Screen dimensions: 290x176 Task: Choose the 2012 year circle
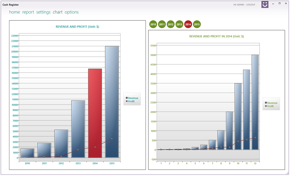(x=171, y=24)
